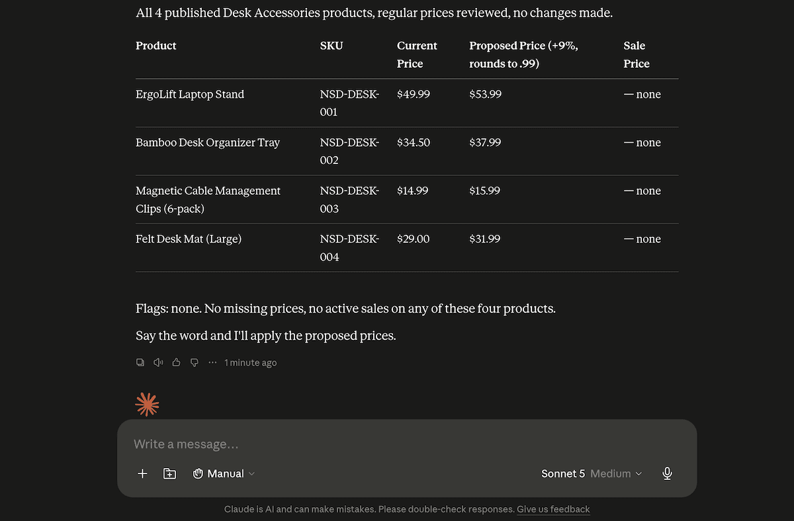Click 'Claude is AI and can make mistakes' disclaimer

(369, 509)
